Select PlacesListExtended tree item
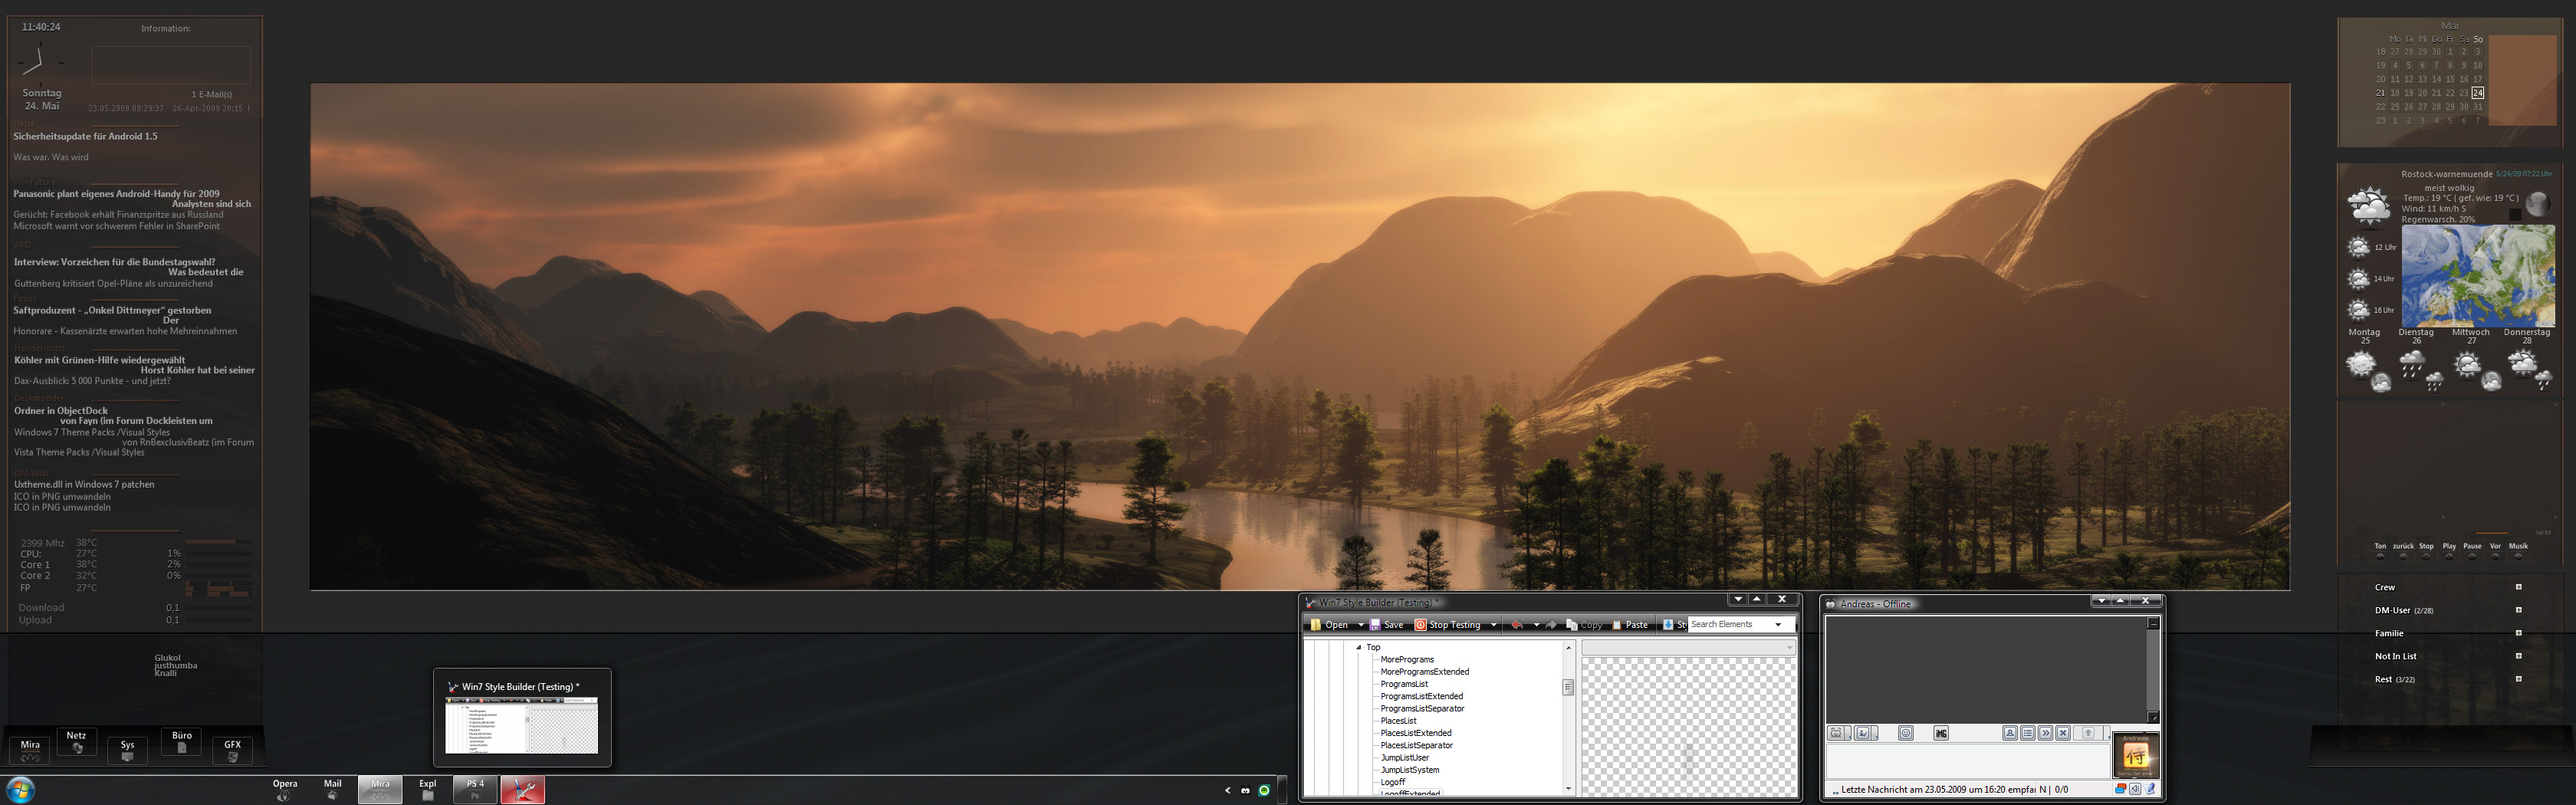 1415,733
